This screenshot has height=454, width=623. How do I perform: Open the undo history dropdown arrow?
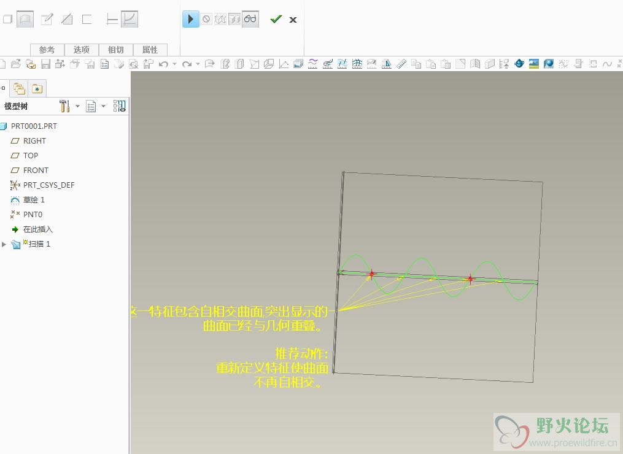click(174, 64)
